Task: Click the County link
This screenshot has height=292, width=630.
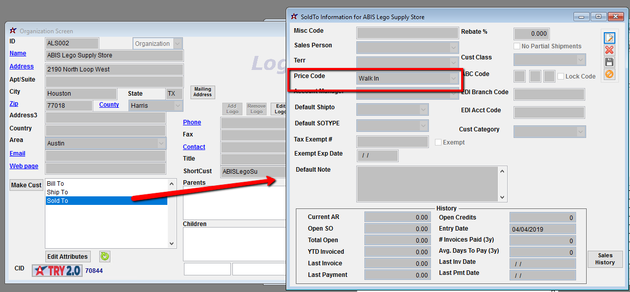Action: [109, 105]
